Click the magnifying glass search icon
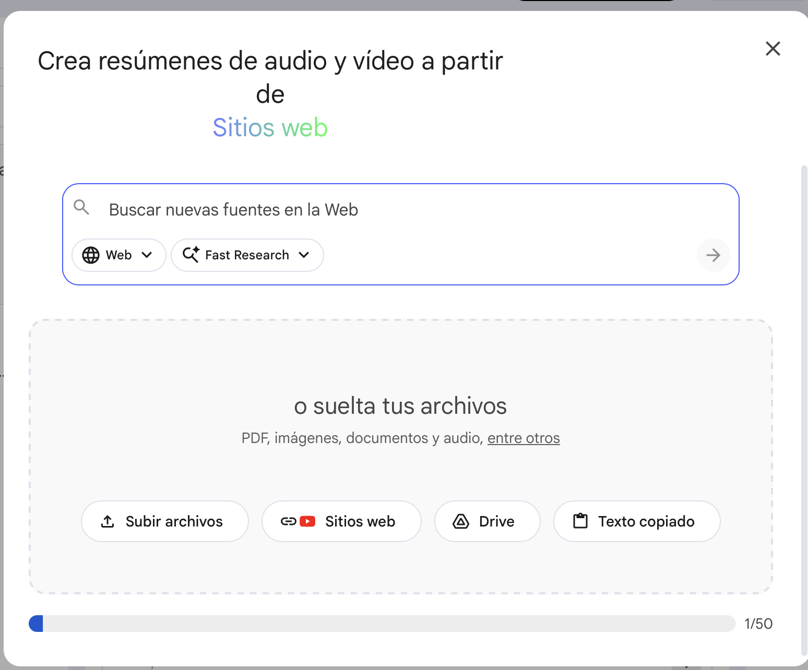The height and width of the screenshot is (670, 808). pyautogui.click(x=81, y=208)
